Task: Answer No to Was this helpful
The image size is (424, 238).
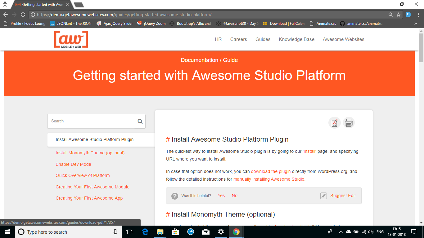Action: click(235, 196)
